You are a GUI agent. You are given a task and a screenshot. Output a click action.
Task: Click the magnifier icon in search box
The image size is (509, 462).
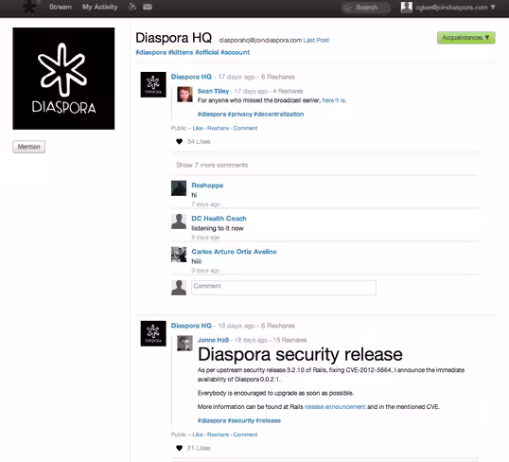[347, 8]
